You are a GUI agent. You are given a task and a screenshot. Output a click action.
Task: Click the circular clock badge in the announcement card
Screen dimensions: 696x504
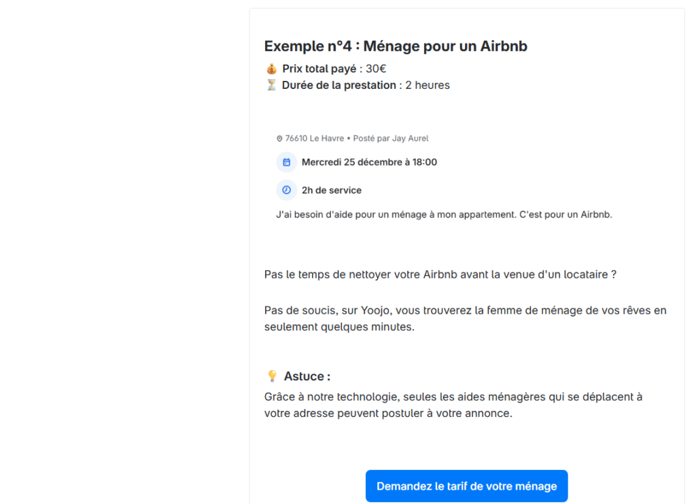(286, 190)
